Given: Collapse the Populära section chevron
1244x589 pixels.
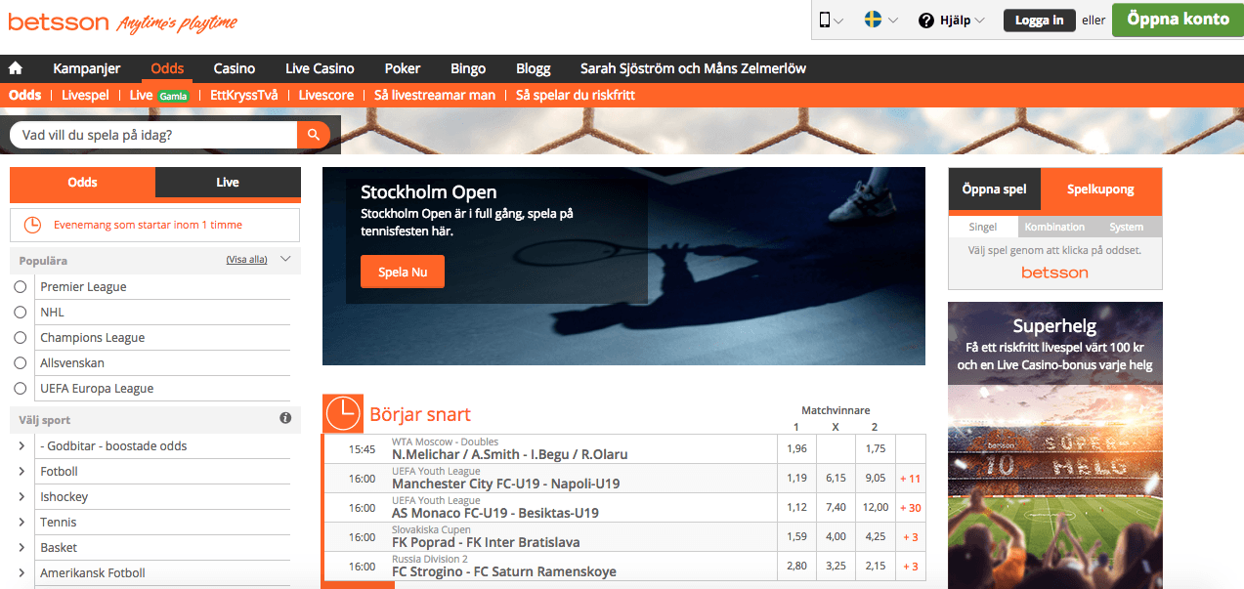Looking at the screenshot, I should [285, 260].
